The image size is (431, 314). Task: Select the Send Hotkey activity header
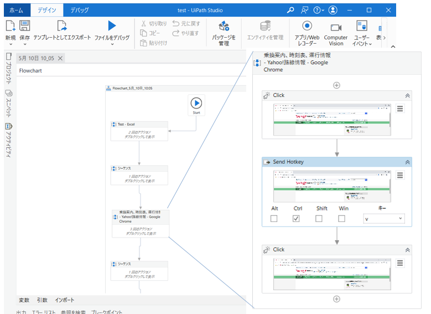point(337,162)
